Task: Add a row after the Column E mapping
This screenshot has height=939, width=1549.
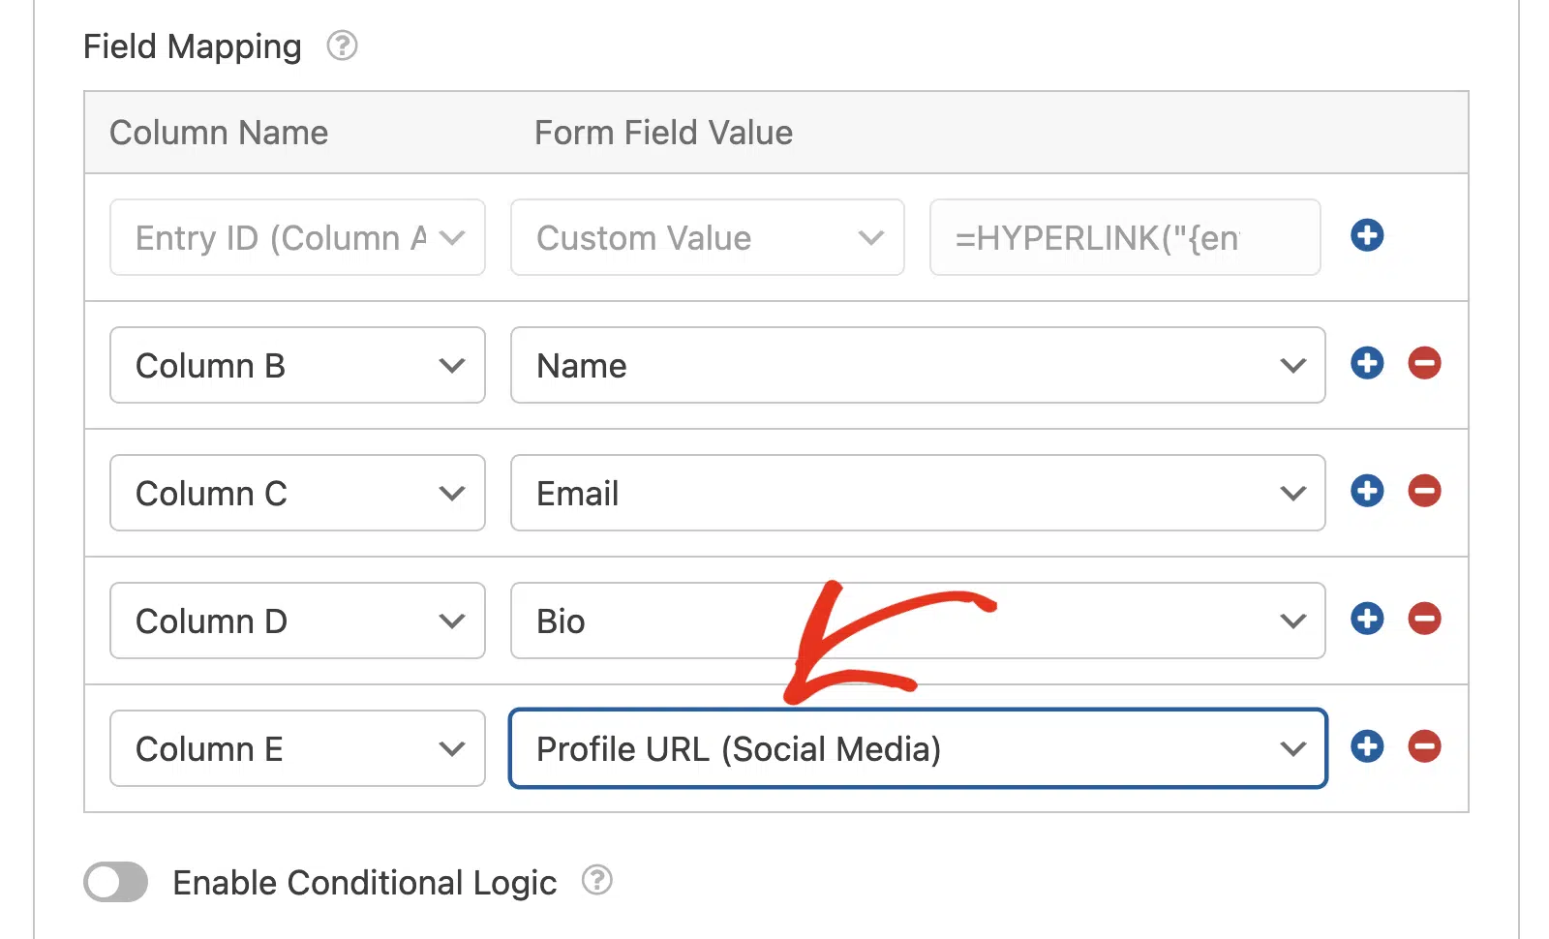Action: click(1367, 746)
